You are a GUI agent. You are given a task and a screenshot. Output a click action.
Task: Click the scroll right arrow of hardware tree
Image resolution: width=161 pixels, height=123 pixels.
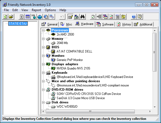click(150, 112)
